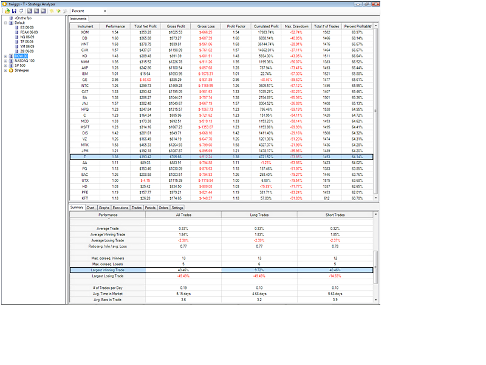Screen dimensions: 486x365
Task: Expand the DOW 30 tree node
Action: tap(5, 56)
